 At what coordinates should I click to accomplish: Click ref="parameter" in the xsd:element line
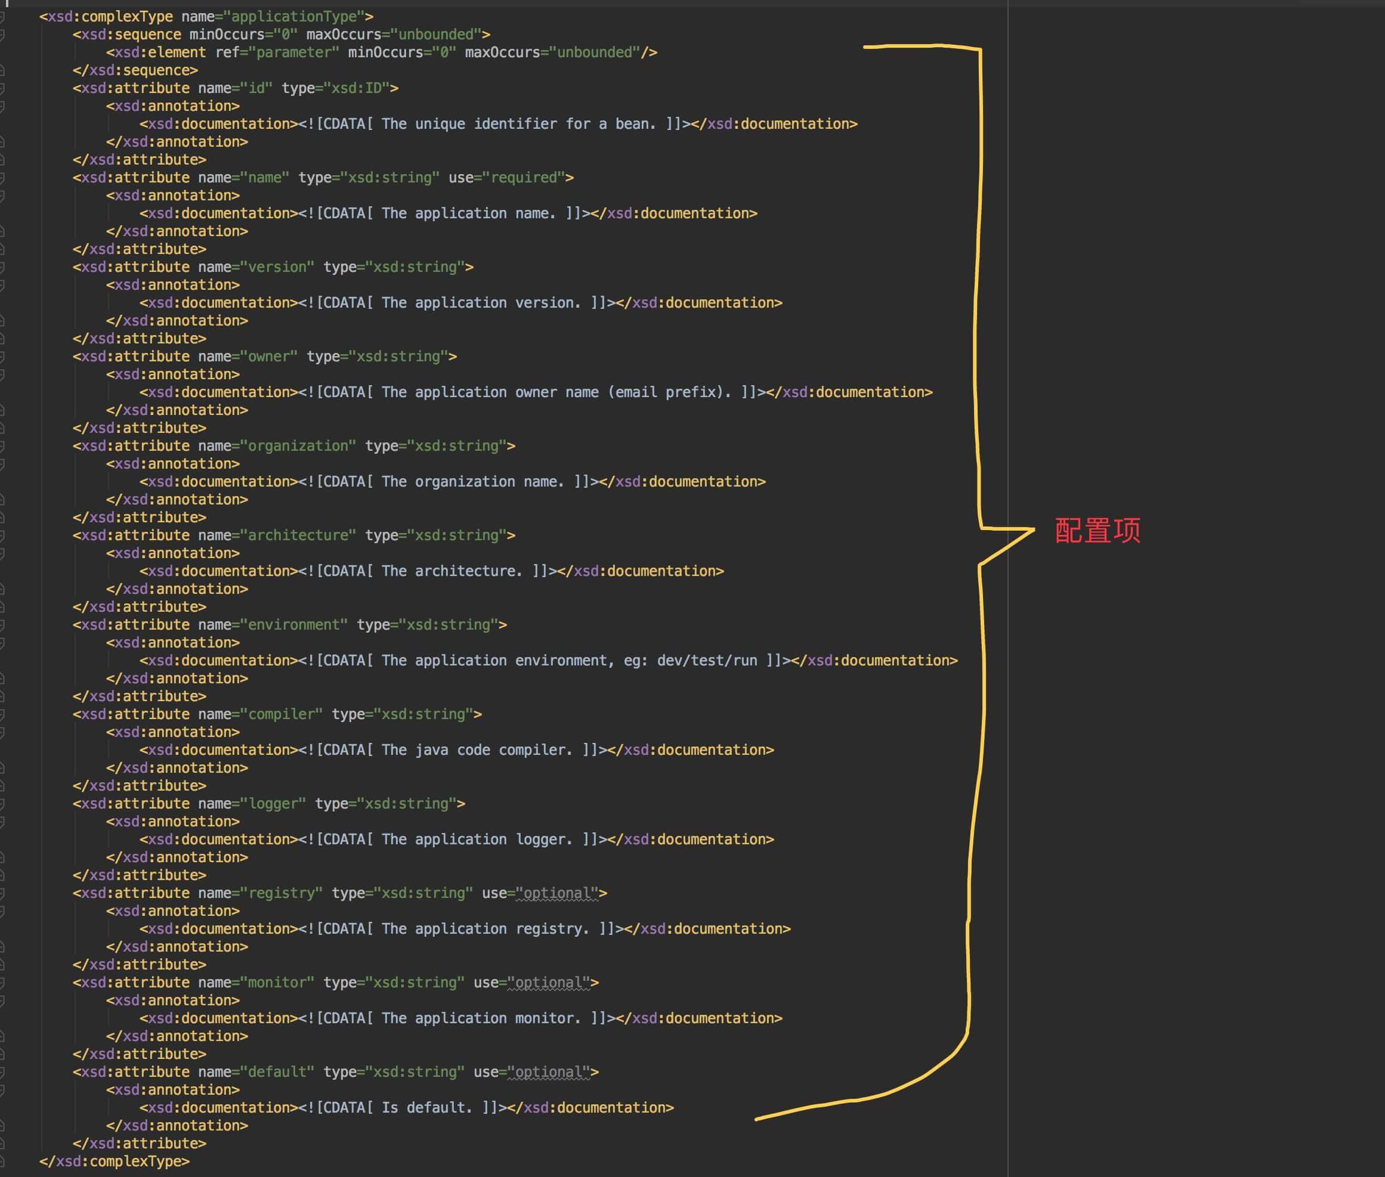tap(277, 52)
